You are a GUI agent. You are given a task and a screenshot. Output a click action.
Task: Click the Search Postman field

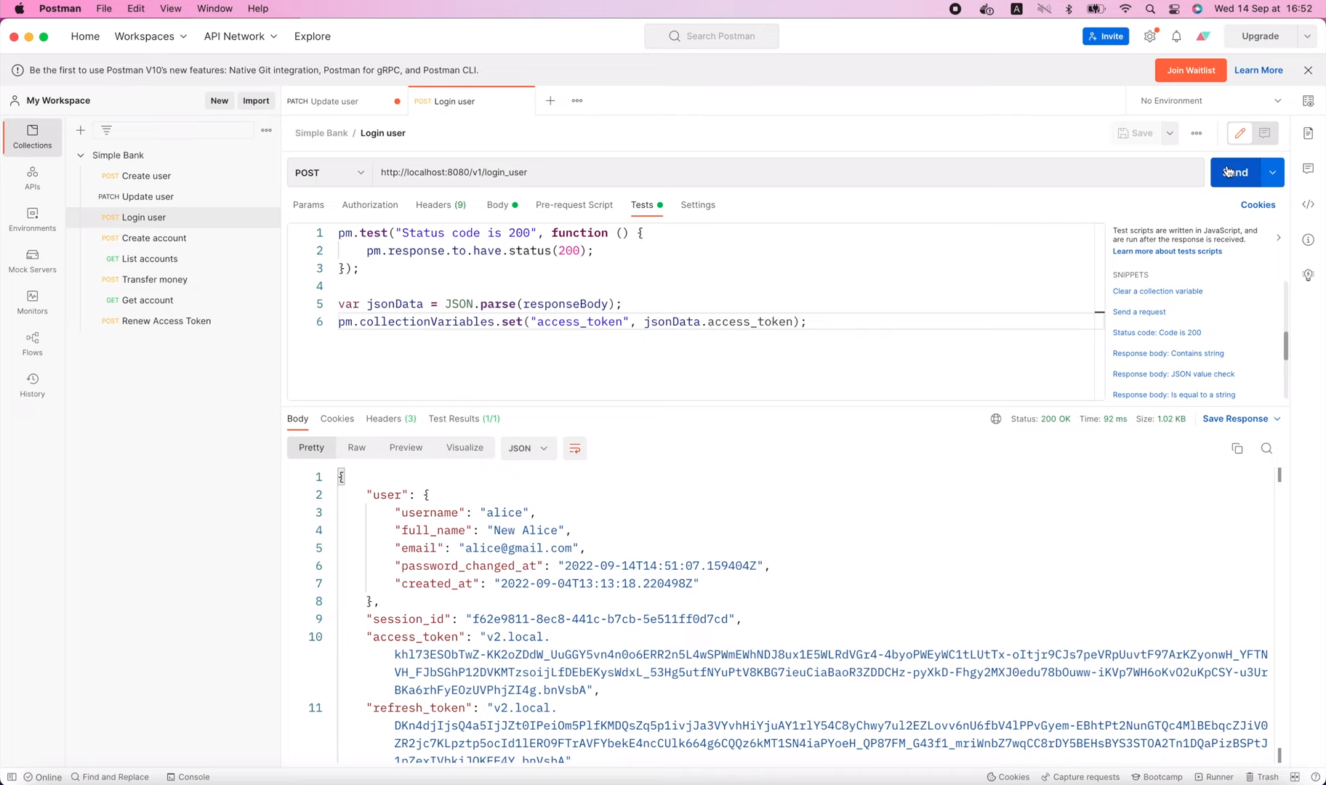[x=711, y=36]
